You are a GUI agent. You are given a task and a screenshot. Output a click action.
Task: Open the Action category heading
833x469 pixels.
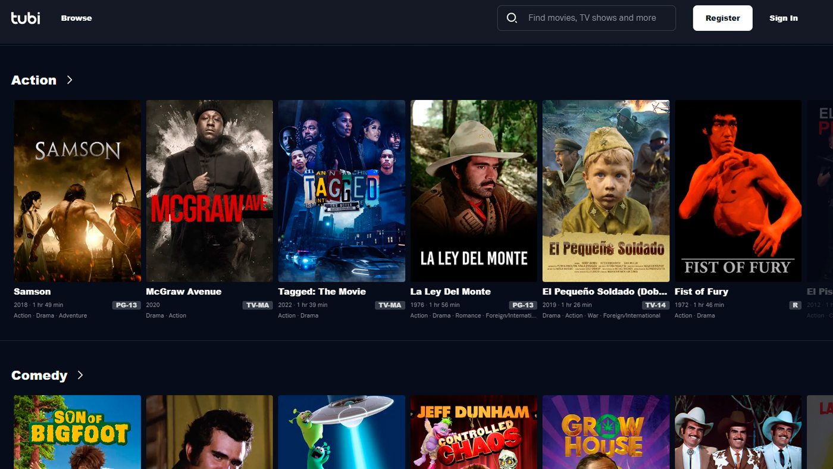click(34, 80)
